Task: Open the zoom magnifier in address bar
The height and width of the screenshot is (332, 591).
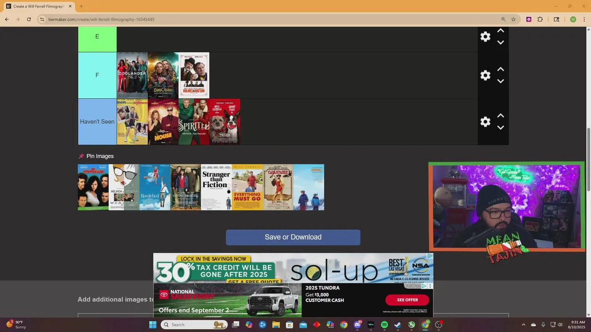Action: click(x=503, y=19)
